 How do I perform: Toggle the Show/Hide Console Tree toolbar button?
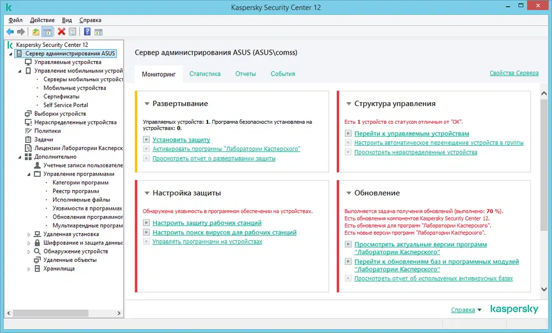[47, 32]
